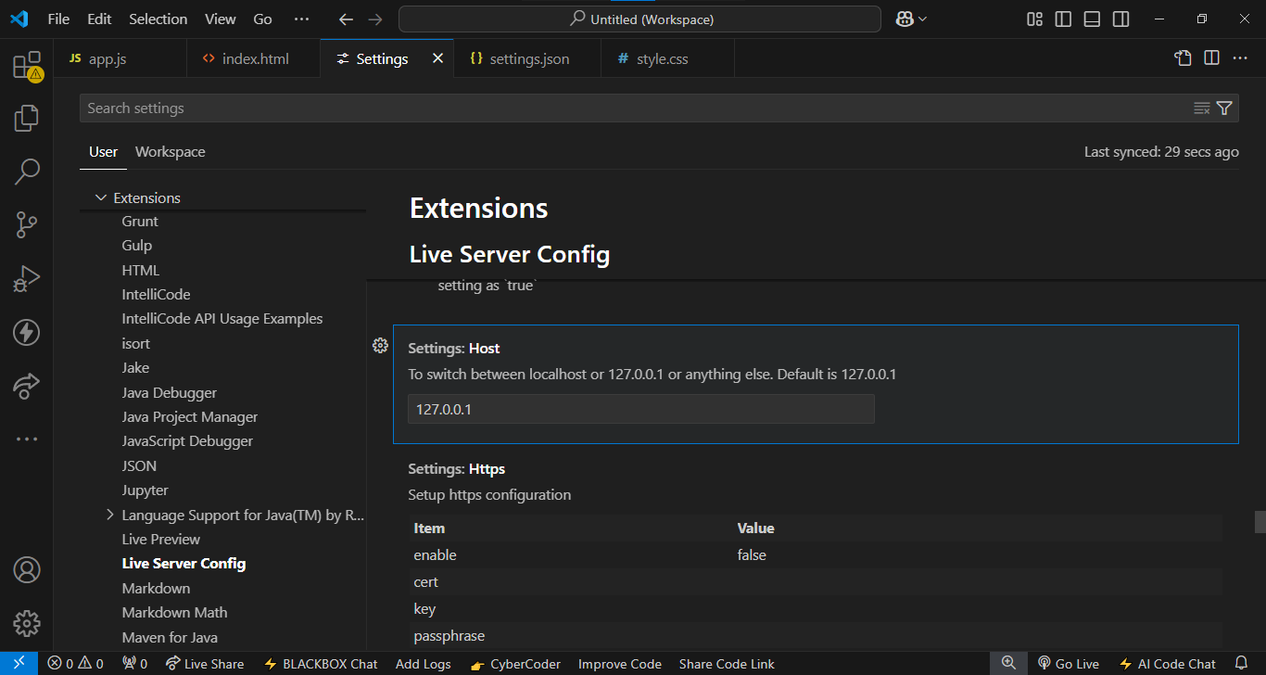Open the Search view in activity bar
1266x675 pixels.
[x=27, y=172]
